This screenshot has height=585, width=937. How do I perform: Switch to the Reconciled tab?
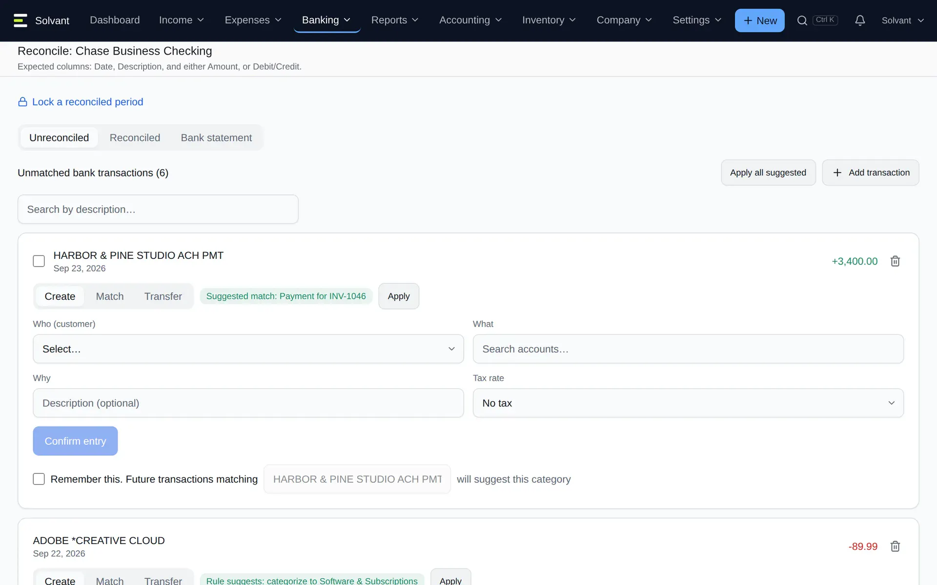pyautogui.click(x=135, y=138)
